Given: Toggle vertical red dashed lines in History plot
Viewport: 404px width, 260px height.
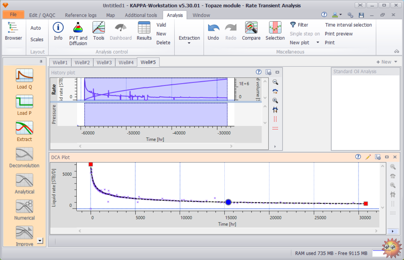Looking at the screenshot, I should [x=275, y=119].
